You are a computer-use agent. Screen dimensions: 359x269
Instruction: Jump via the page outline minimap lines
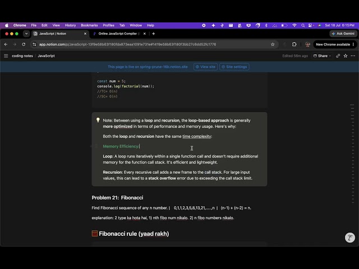352,154
